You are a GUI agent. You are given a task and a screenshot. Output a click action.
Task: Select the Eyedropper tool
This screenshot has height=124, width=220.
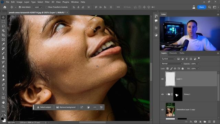click(3, 44)
